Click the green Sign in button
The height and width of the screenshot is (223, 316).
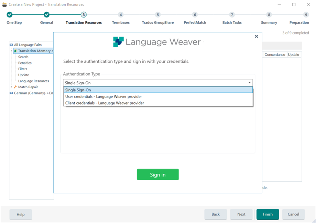tap(158, 174)
